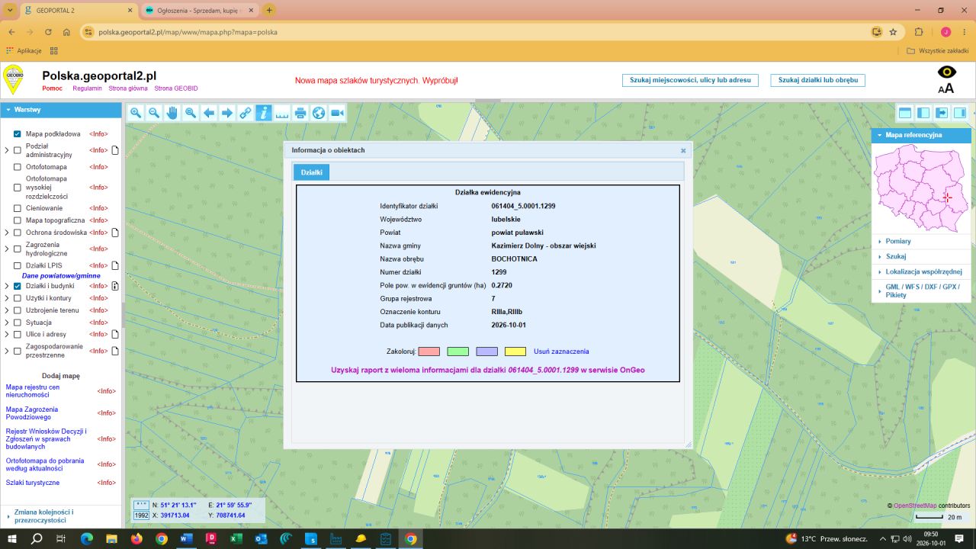Select the zoom in magnifier tool
The height and width of the screenshot is (549, 976).
pyautogui.click(x=136, y=113)
